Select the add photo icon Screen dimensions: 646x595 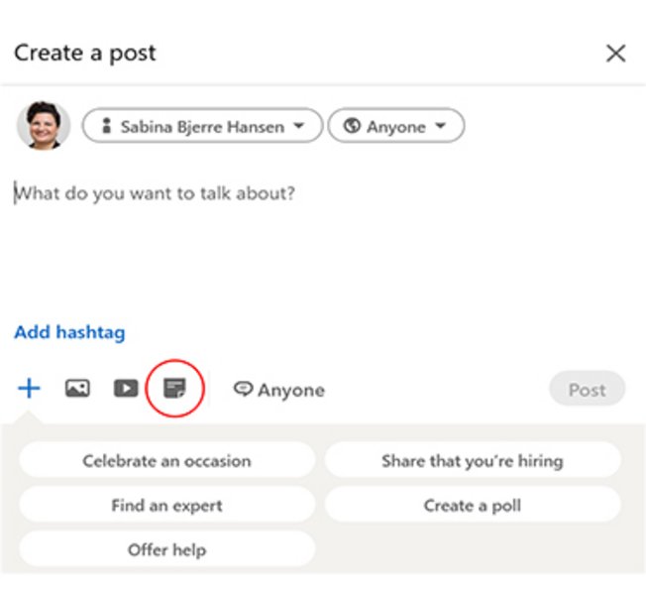(x=77, y=389)
